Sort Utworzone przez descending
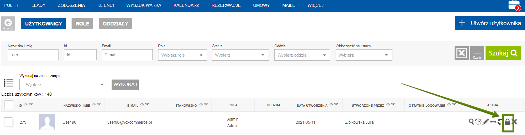 [393, 104]
